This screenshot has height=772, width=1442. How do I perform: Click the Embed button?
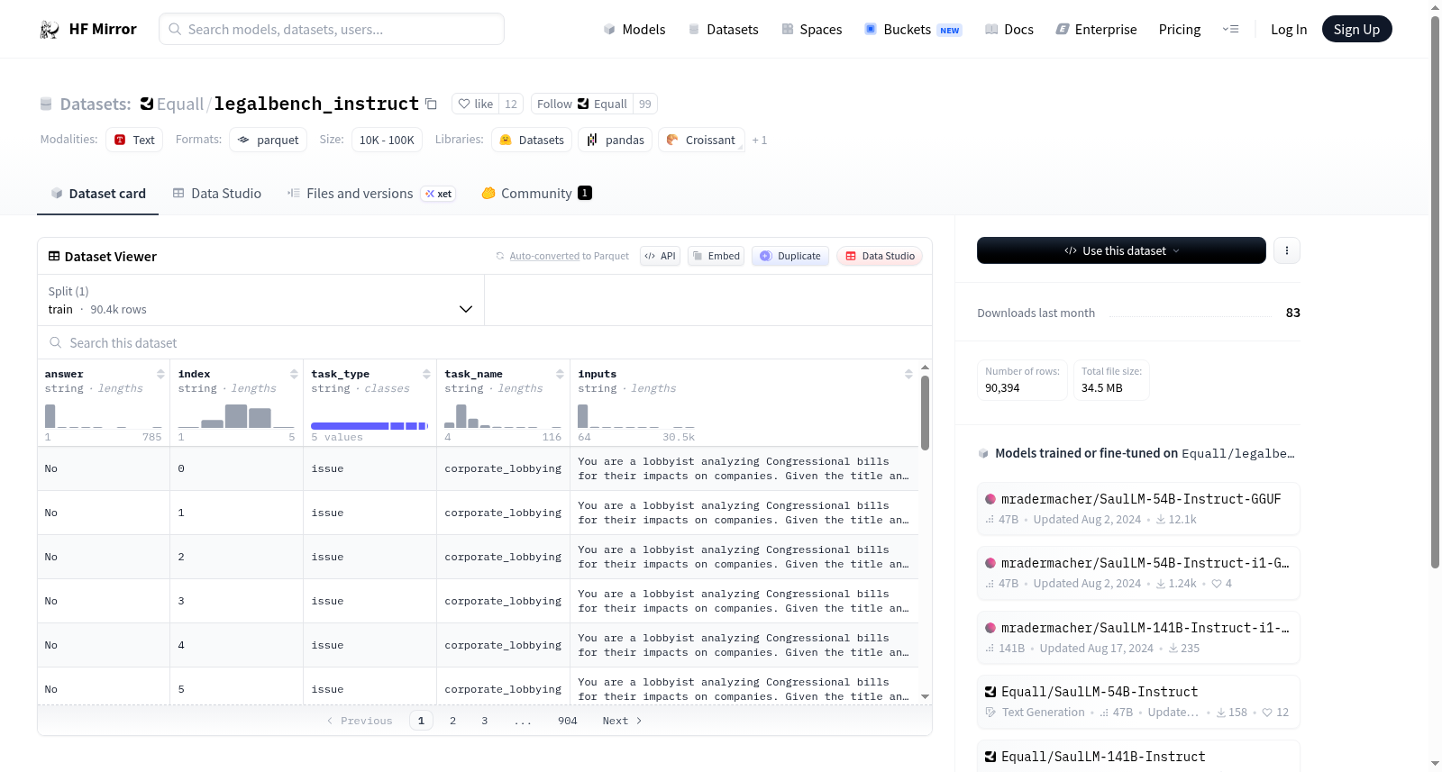click(716, 256)
